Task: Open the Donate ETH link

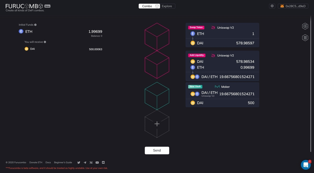Action: pos(36,162)
